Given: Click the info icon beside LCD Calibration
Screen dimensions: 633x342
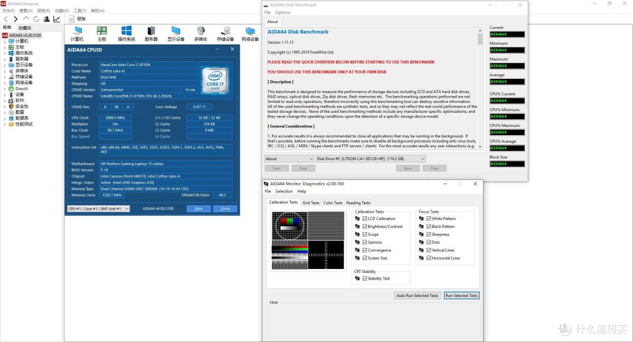Looking at the screenshot, I should pyautogui.click(x=358, y=219).
